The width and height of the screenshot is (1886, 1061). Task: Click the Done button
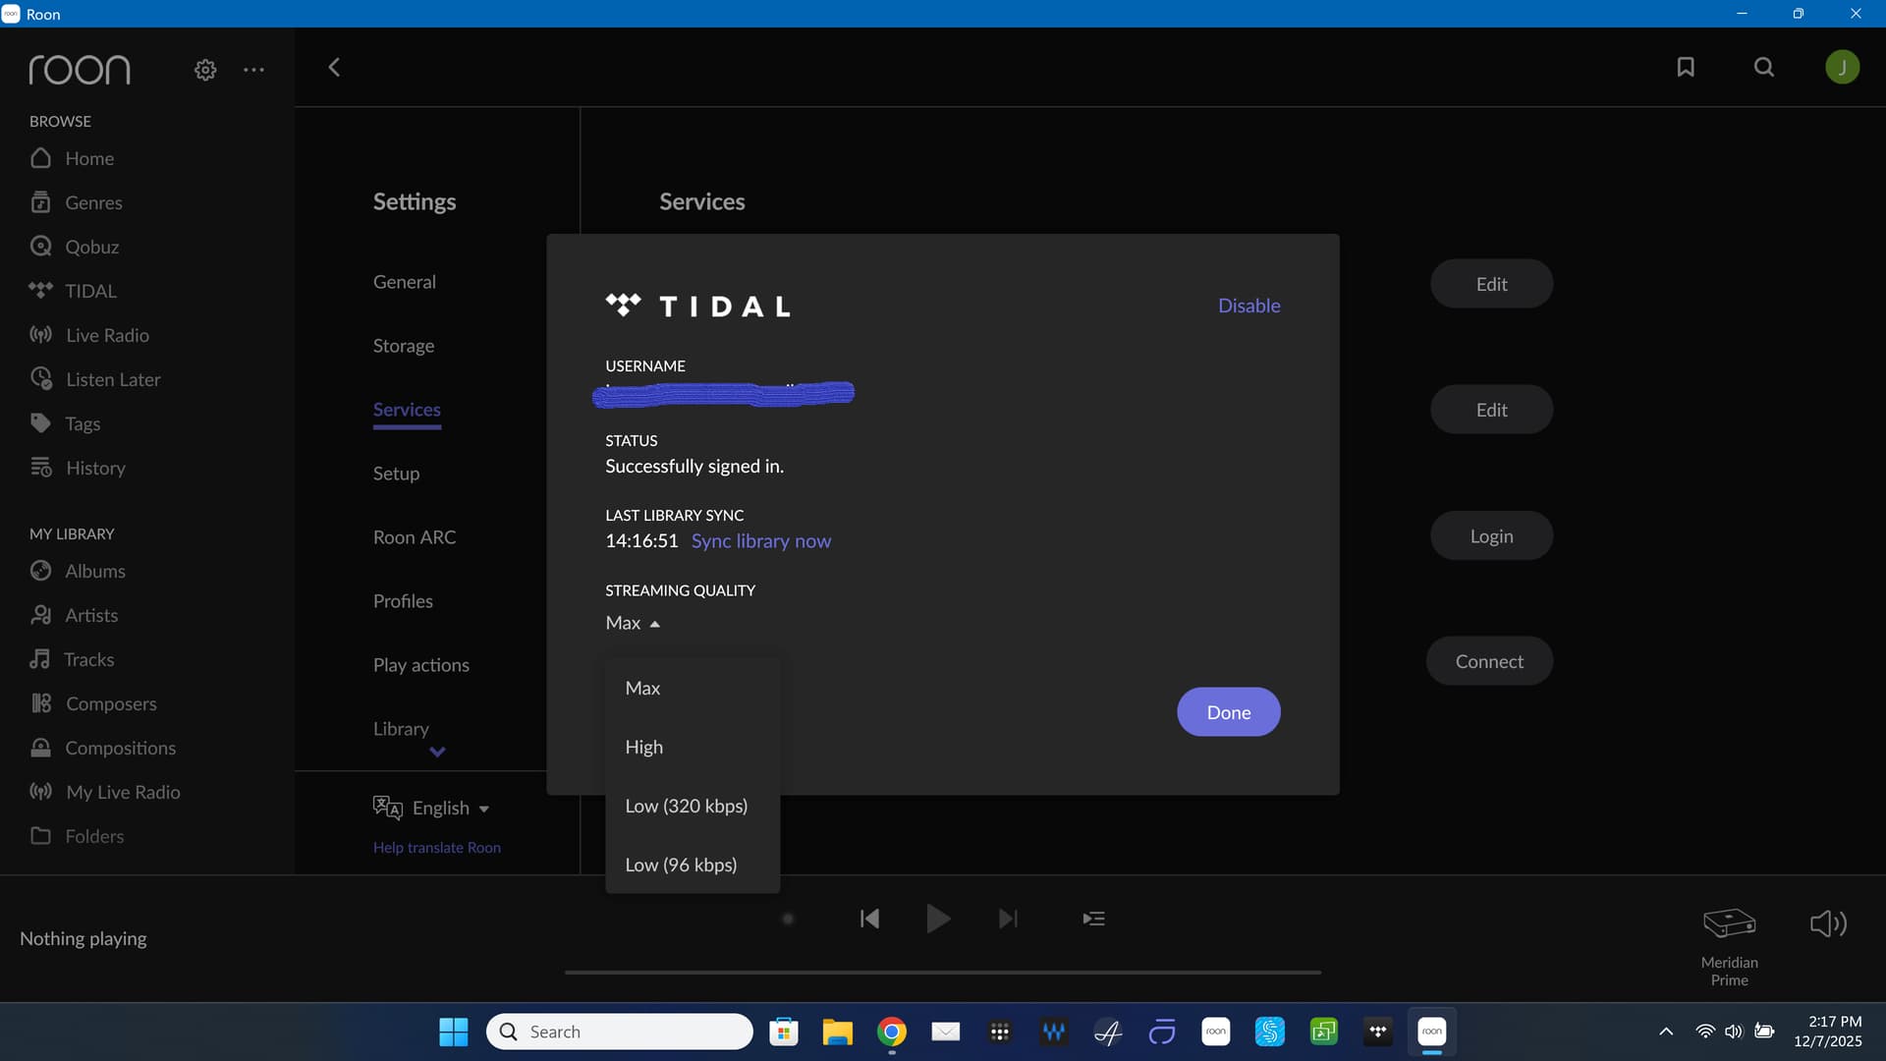point(1228,712)
